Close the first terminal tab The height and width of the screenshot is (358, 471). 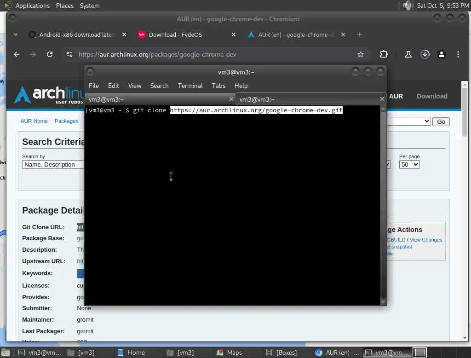231,99
